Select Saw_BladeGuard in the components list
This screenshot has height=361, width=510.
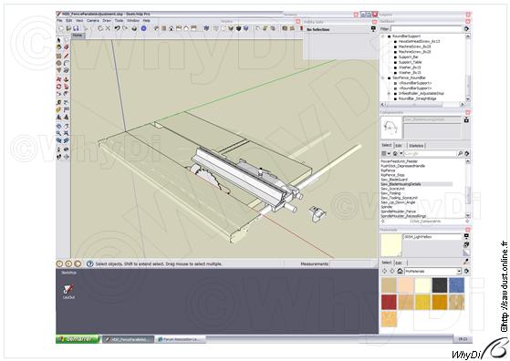[x=394, y=180]
